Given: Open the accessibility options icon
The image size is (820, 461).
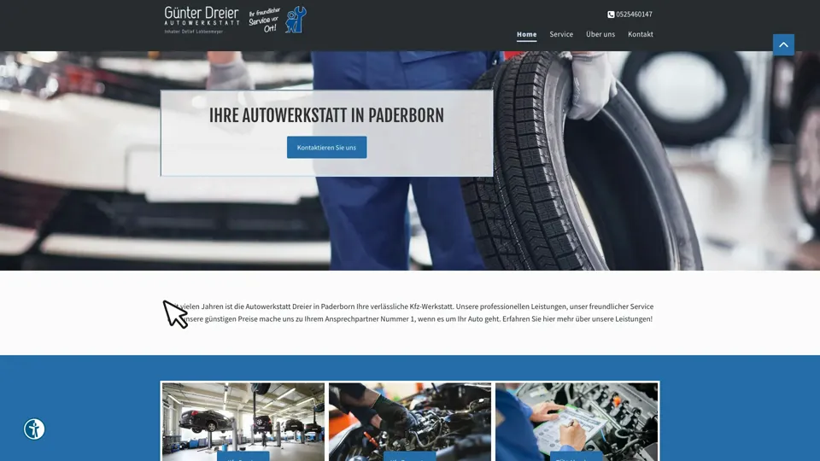Looking at the screenshot, I should 34,429.
